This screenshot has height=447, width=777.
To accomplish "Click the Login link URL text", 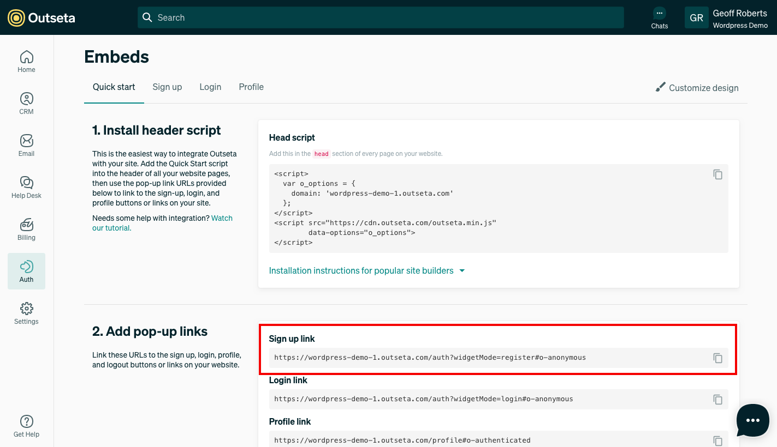I will pyautogui.click(x=424, y=399).
